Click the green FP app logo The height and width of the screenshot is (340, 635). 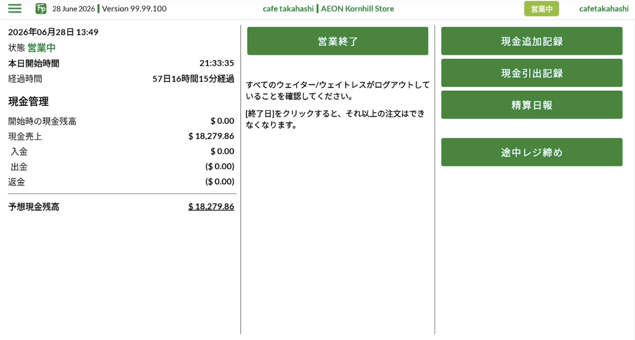(x=41, y=9)
